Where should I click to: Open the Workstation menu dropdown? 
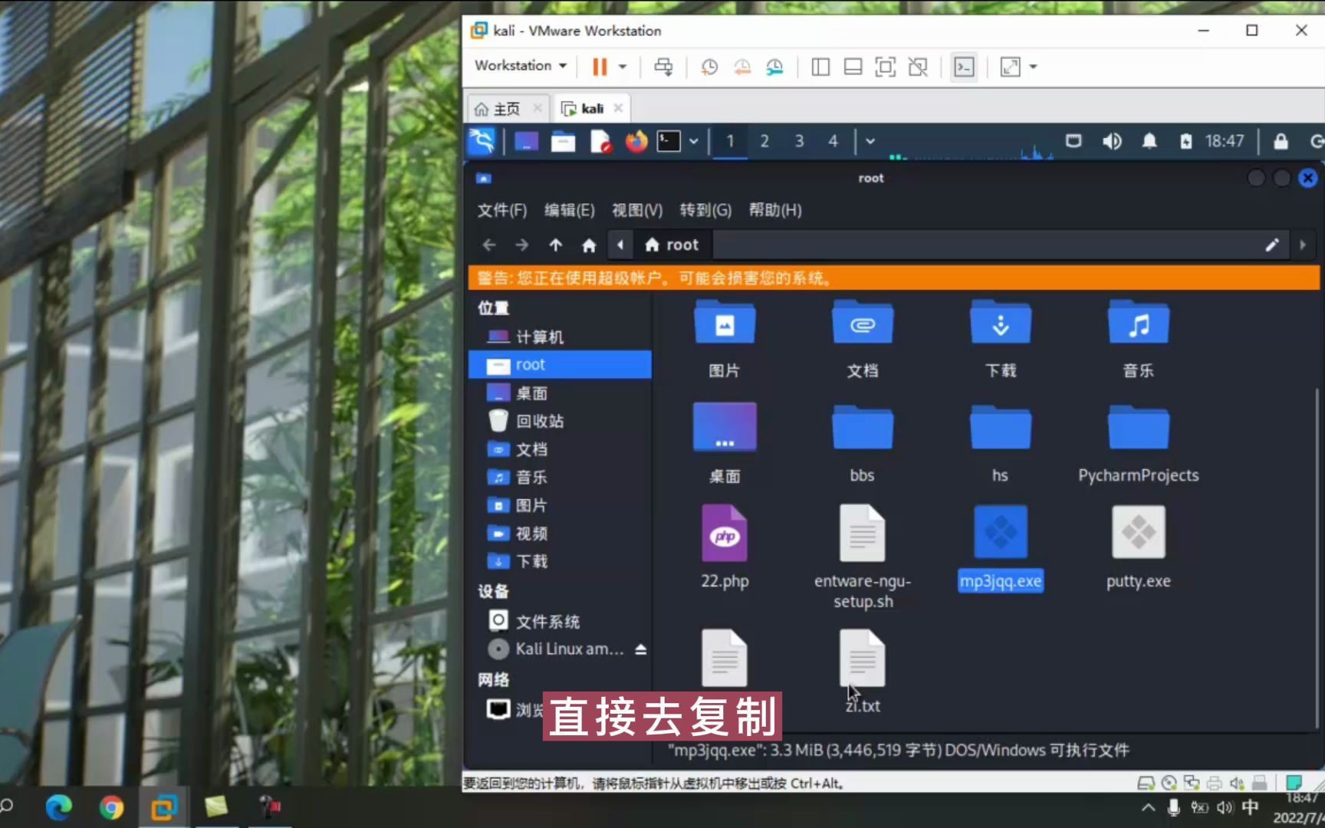[519, 66]
